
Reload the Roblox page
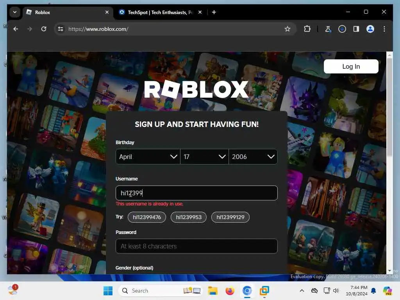click(44, 29)
